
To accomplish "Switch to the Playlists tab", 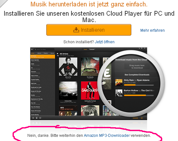I will point(46,53).
